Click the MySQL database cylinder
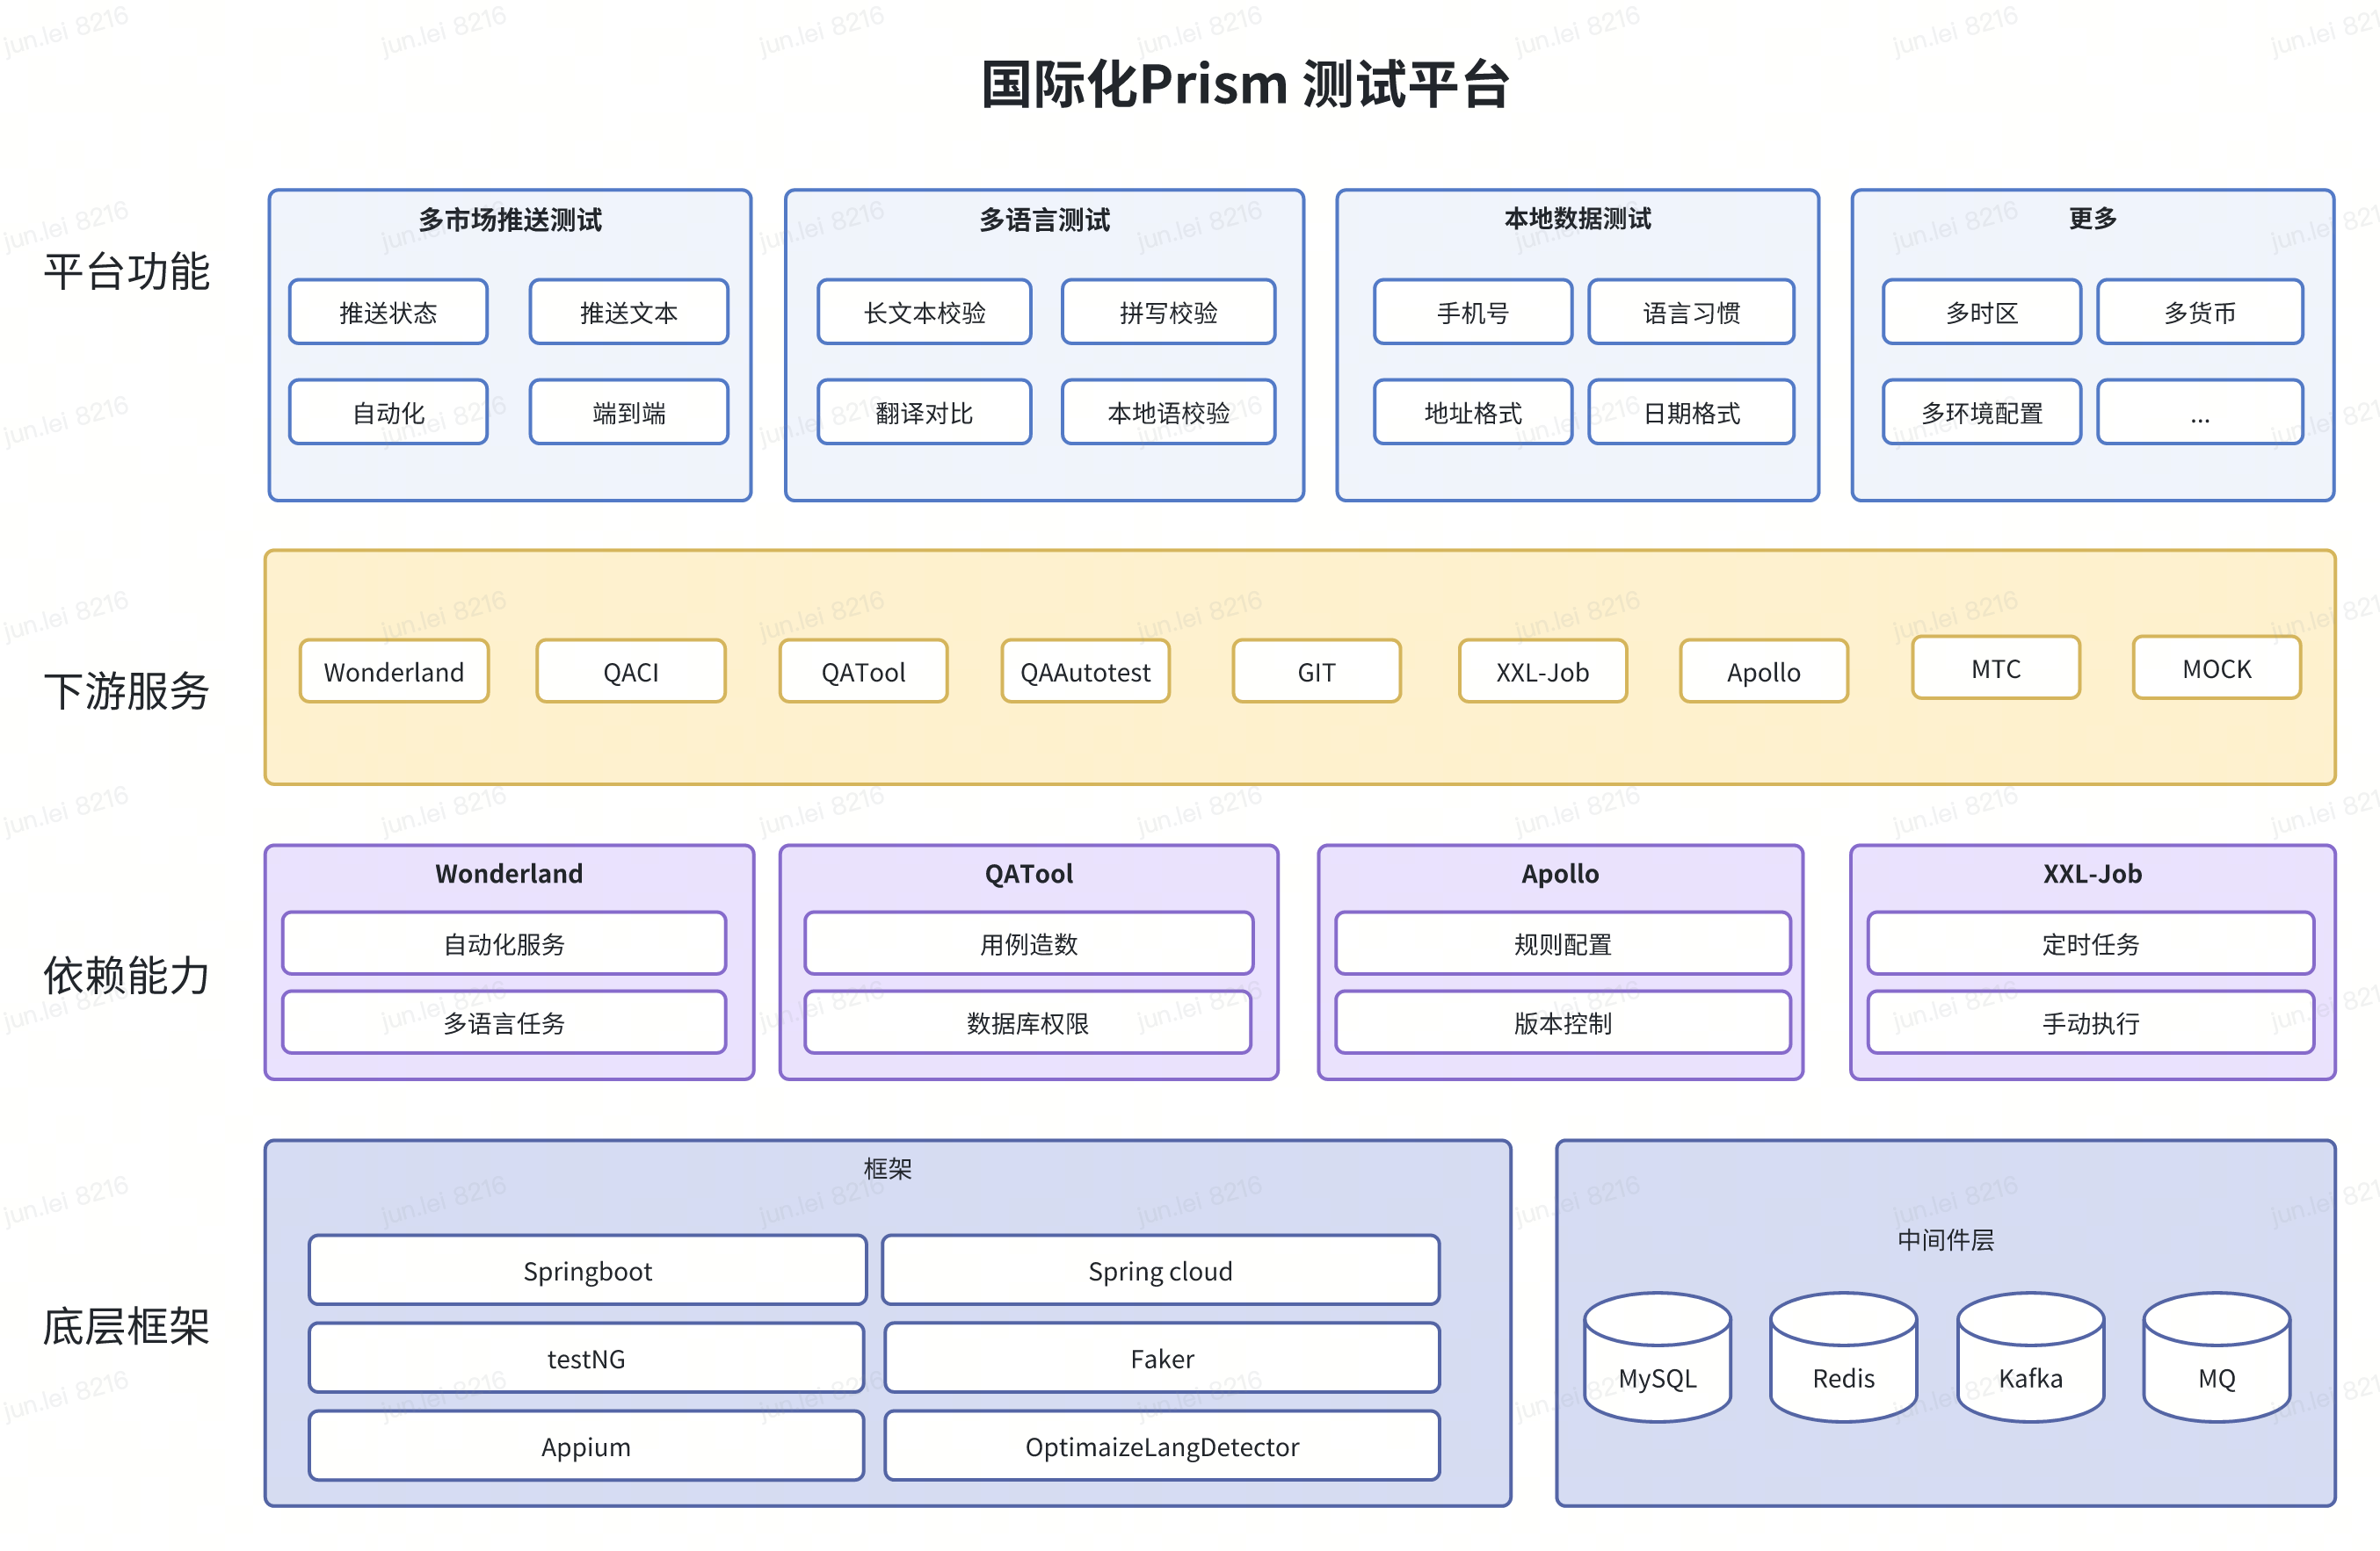 (1657, 1356)
